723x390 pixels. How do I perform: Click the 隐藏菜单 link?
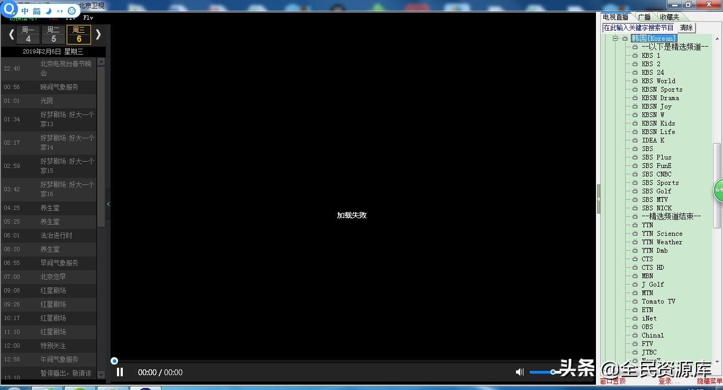pyautogui.click(x=709, y=381)
